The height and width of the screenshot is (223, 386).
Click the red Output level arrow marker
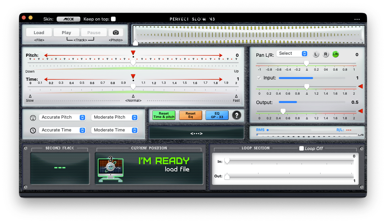point(361,111)
